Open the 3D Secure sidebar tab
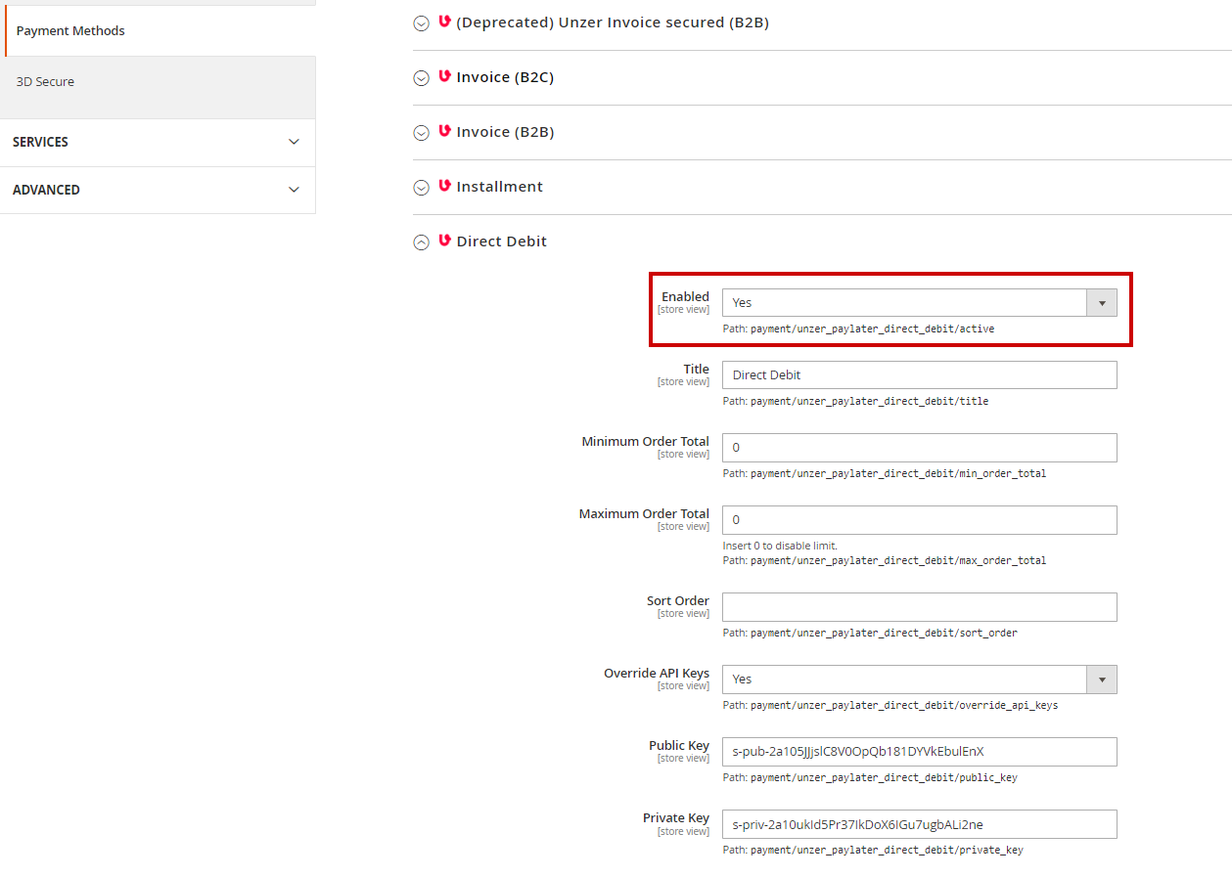This screenshot has width=1232, height=877. pyautogui.click(x=160, y=82)
